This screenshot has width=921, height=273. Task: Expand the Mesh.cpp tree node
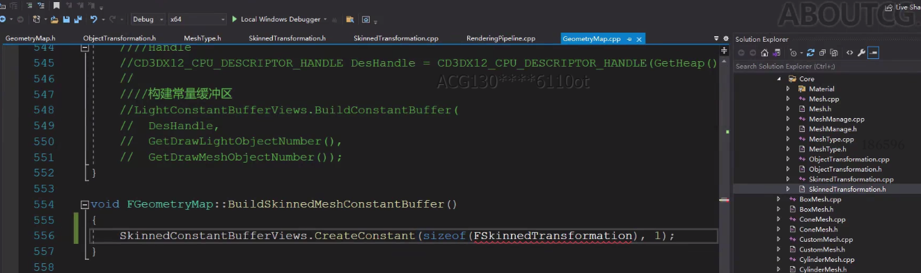tap(788, 99)
